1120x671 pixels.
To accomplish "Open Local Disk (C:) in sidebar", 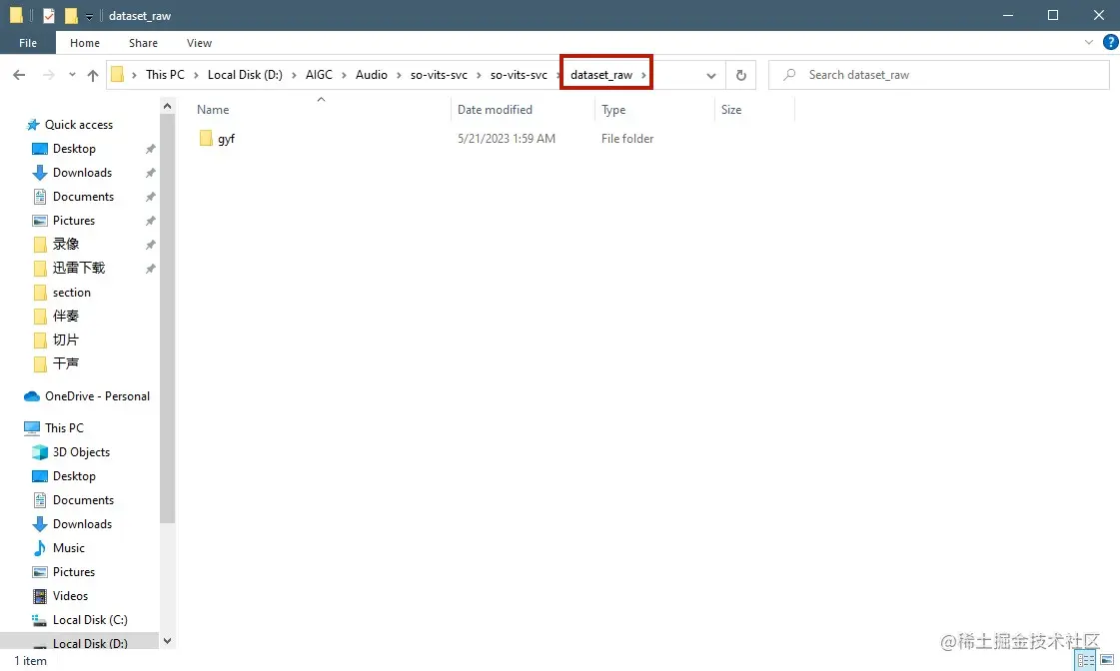I will tap(90, 620).
